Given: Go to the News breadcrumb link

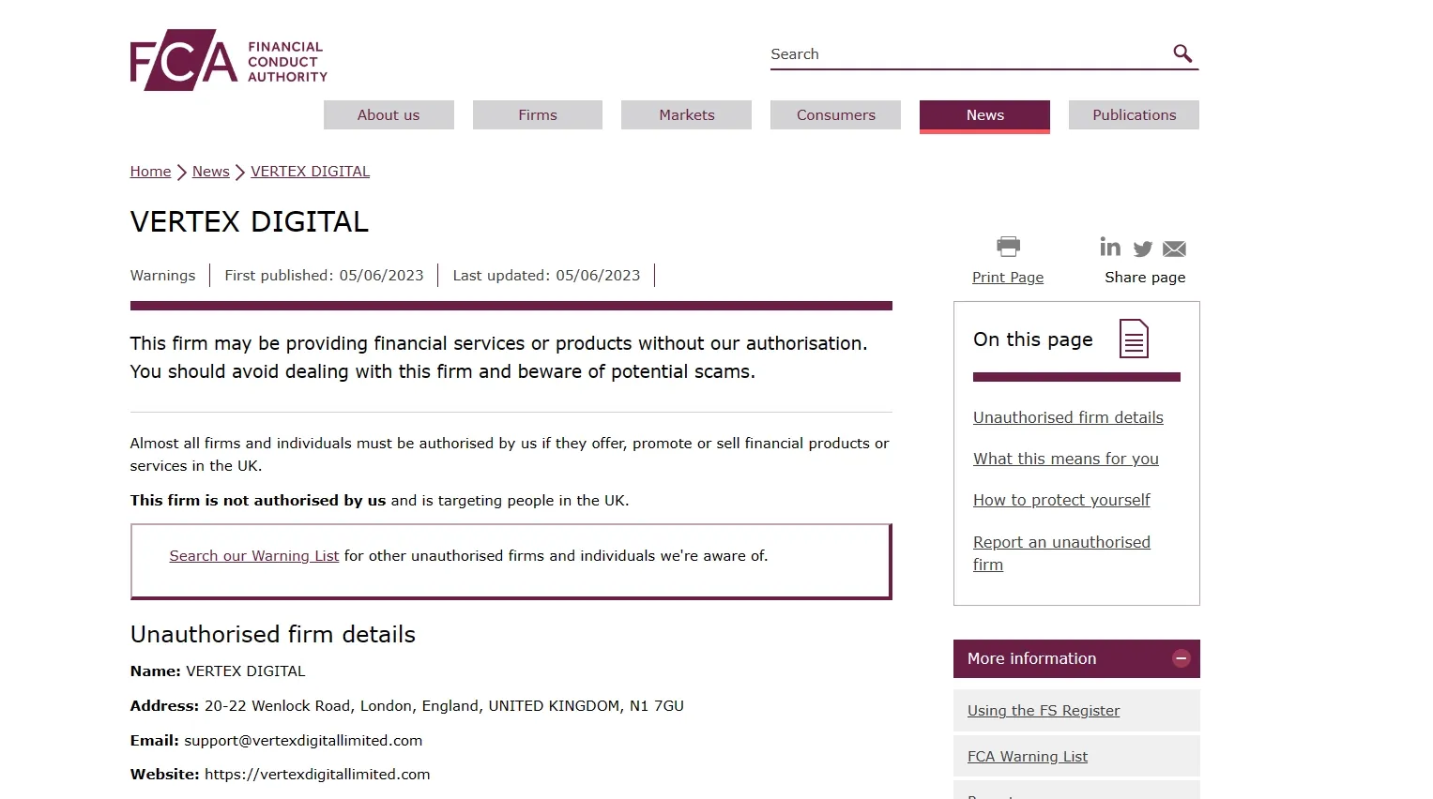Looking at the screenshot, I should [211, 172].
